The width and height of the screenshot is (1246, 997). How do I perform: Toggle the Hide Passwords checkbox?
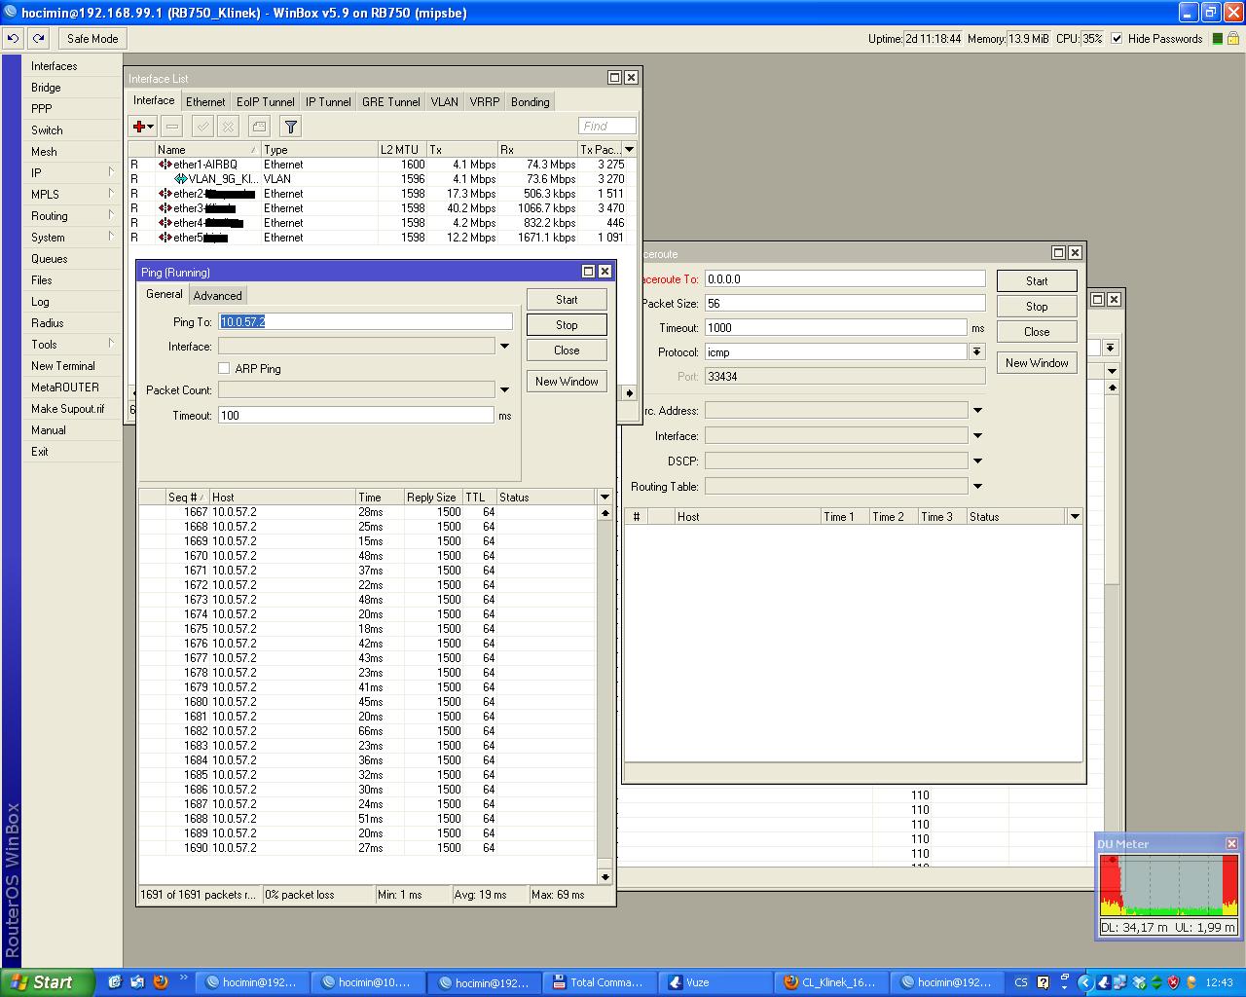(1117, 39)
